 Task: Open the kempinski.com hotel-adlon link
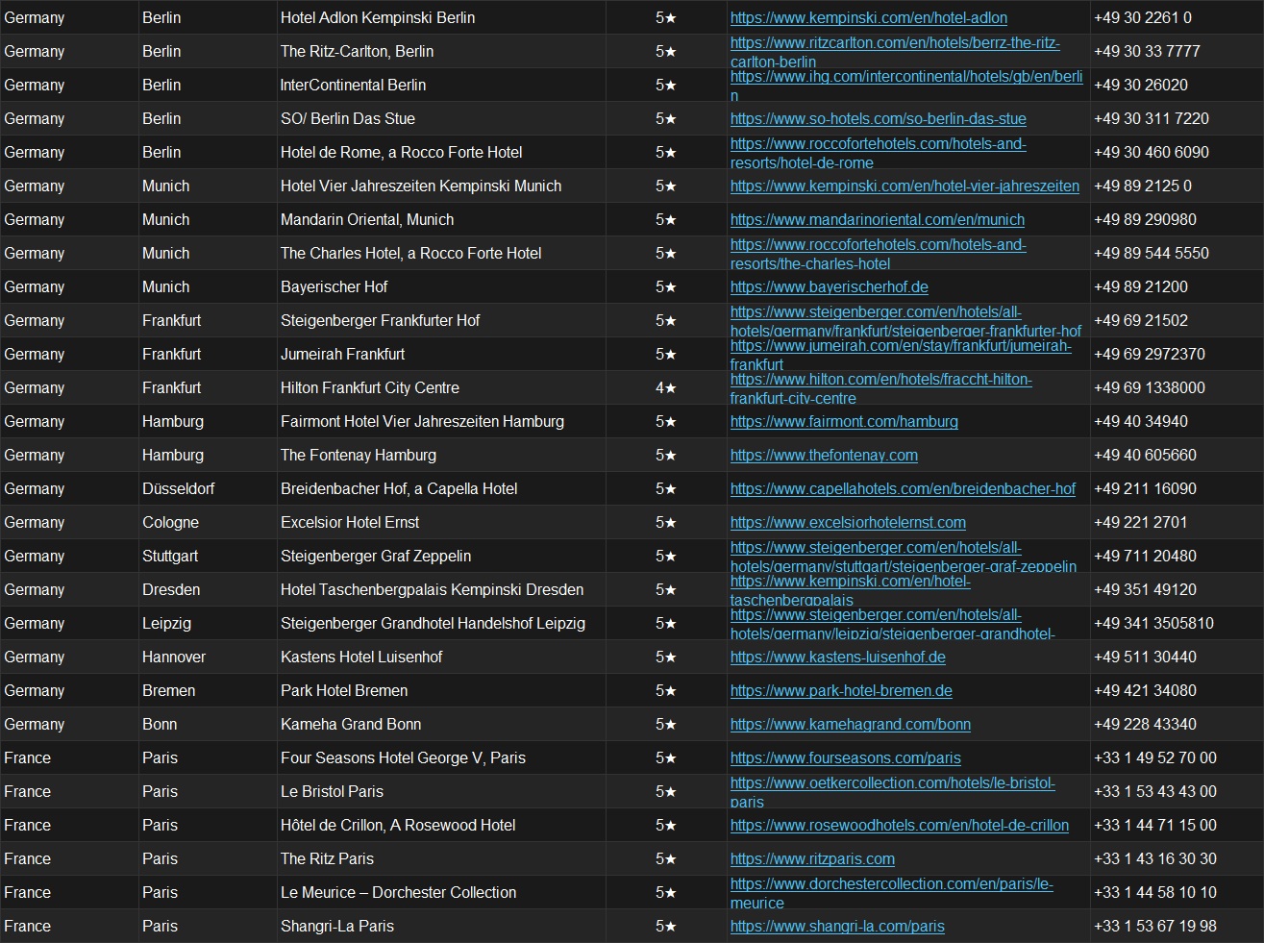tap(869, 17)
